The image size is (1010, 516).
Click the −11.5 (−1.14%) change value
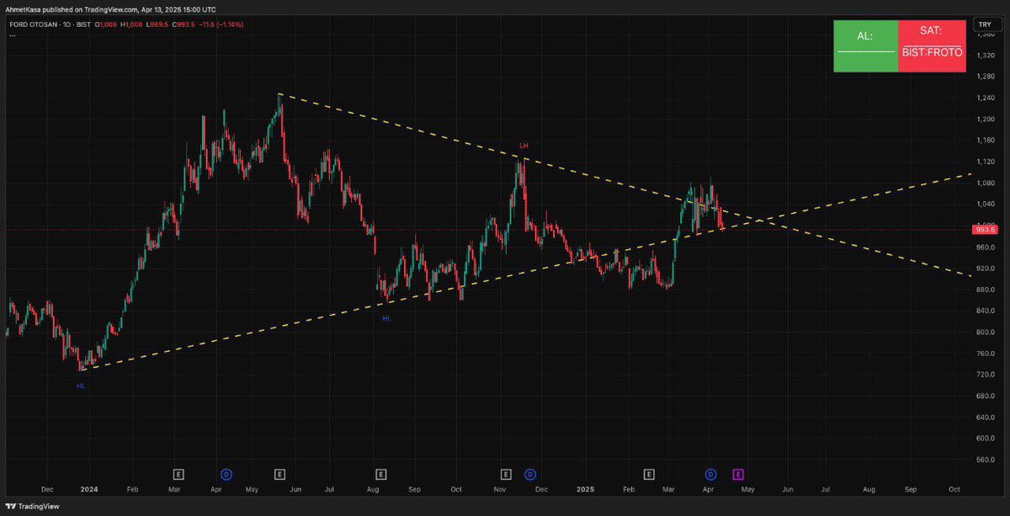point(221,24)
